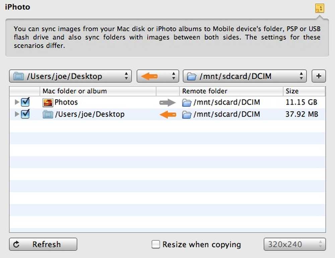Click the remote folder icon in Photos row
335x258 pixels.
pos(187,103)
